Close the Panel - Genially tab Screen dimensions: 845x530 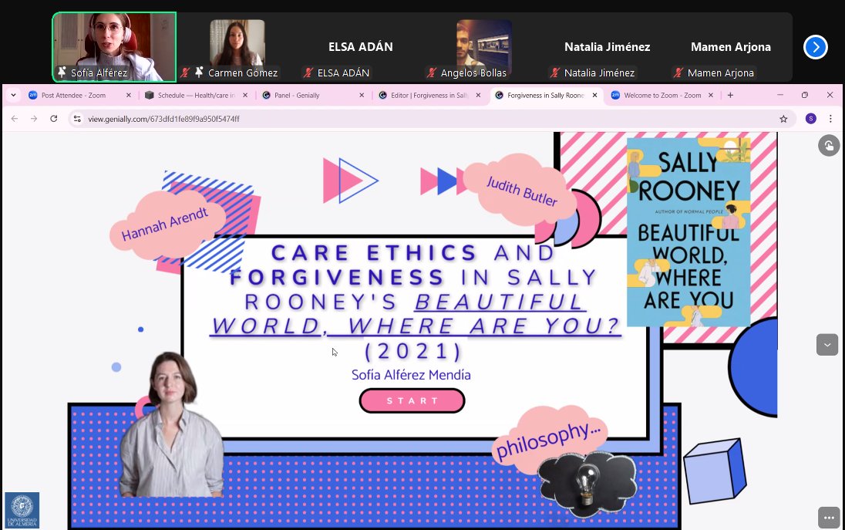click(362, 95)
